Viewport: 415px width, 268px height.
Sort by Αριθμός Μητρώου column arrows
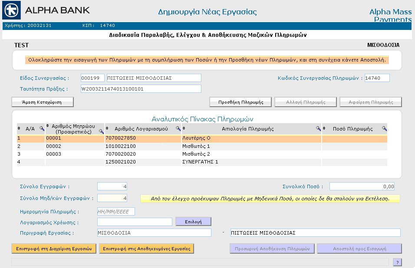48,125
